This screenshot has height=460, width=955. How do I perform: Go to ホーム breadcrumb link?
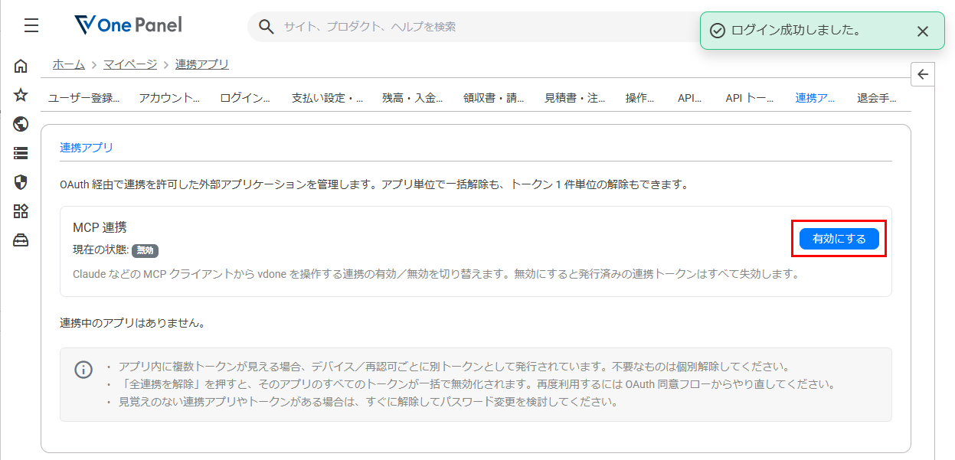click(69, 64)
